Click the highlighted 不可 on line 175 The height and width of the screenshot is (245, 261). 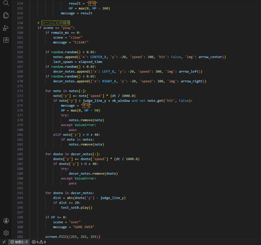click(86, 105)
